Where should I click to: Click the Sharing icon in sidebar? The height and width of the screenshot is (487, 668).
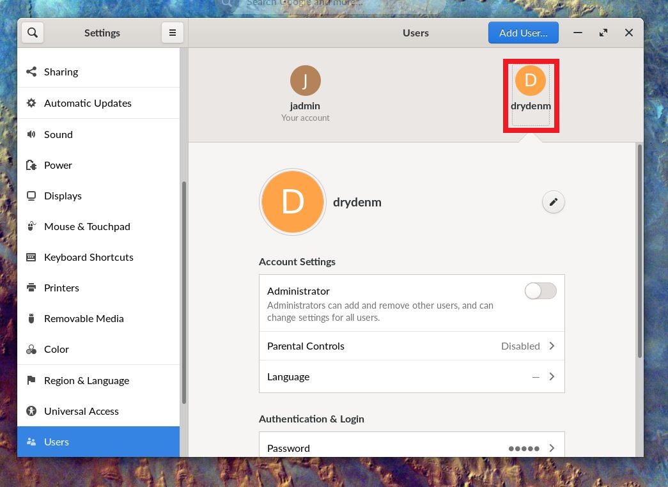(x=31, y=72)
